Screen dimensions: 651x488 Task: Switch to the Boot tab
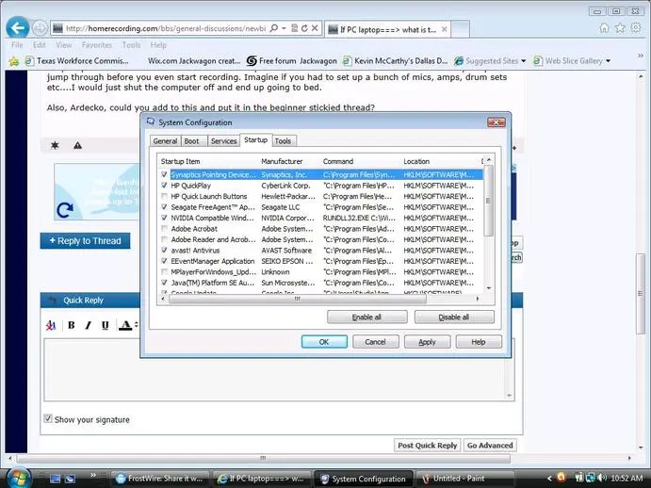pyautogui.click(x=191, y=141)
